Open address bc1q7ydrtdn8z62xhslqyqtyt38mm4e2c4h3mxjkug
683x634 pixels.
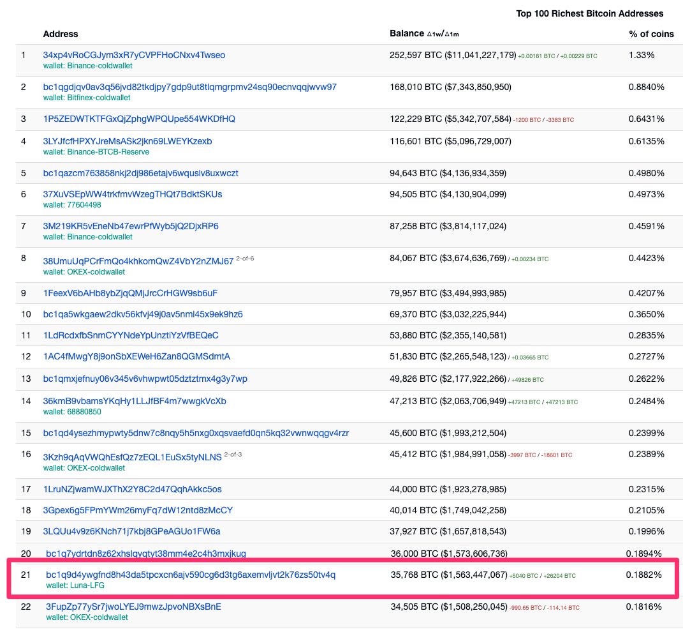(146, 554)
